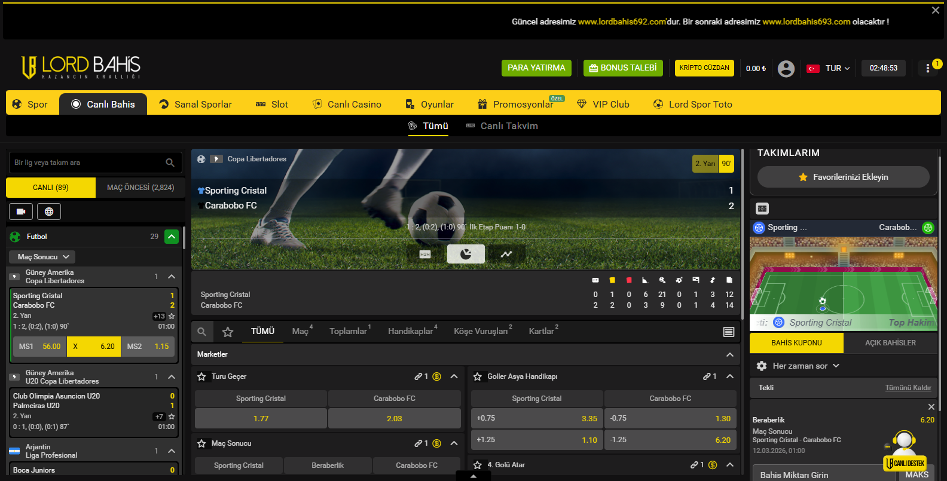
Task: Open the TUR language dropdown
Action: coord(829,68)
